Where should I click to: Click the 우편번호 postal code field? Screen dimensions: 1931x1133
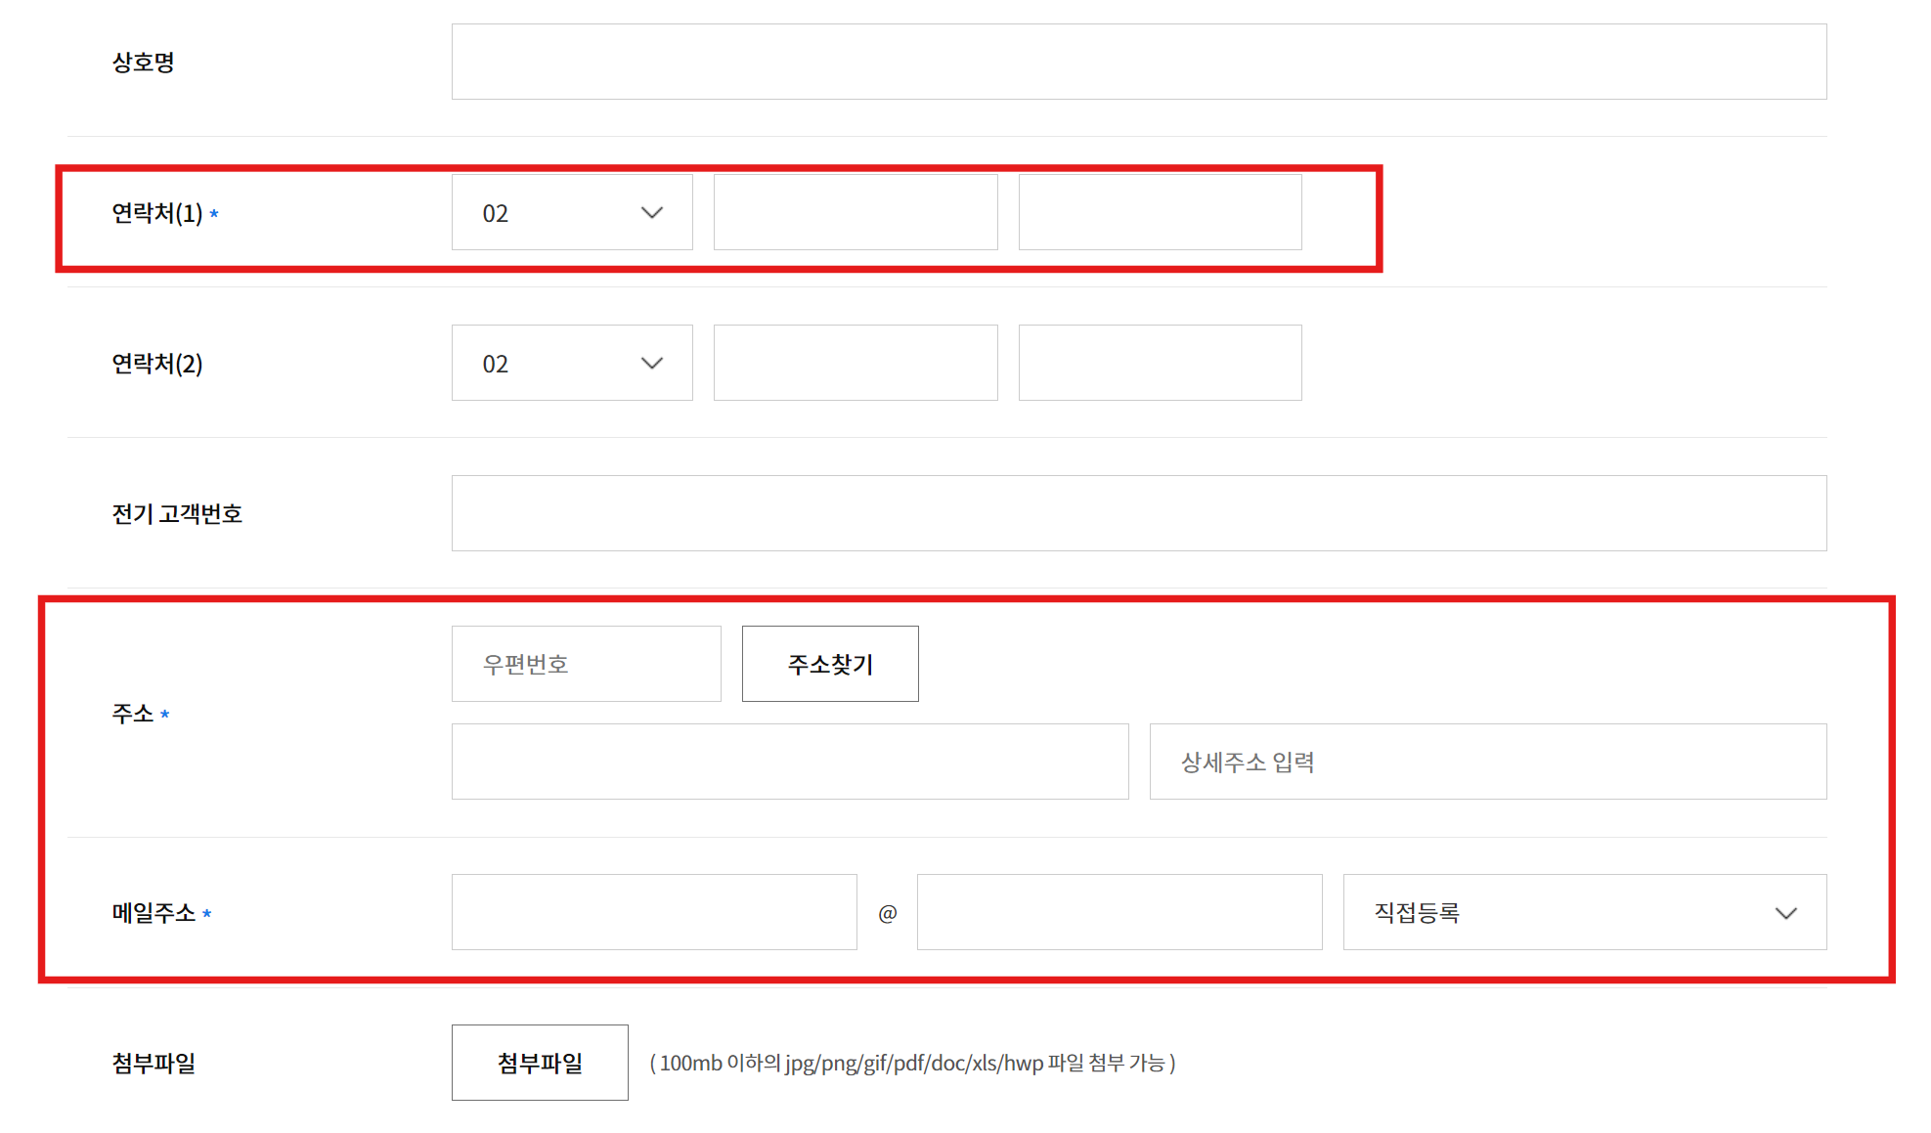click(586, 664)
